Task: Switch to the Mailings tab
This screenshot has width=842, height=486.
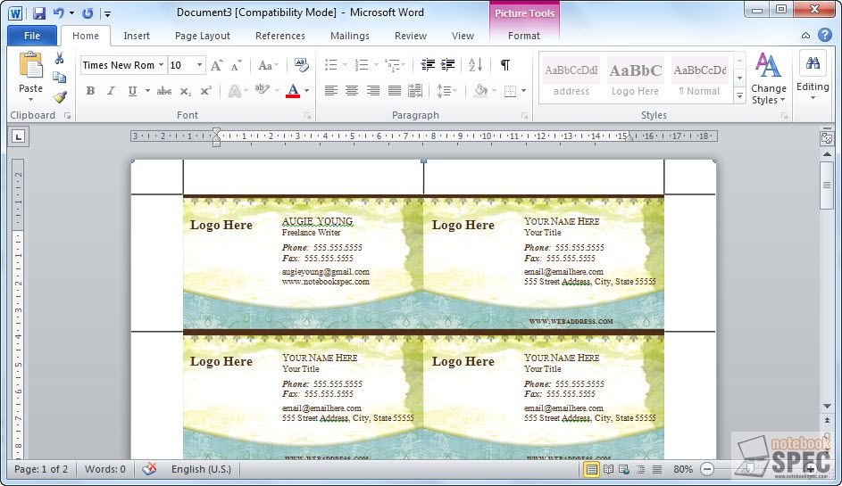Action: (x=350, y=36)
